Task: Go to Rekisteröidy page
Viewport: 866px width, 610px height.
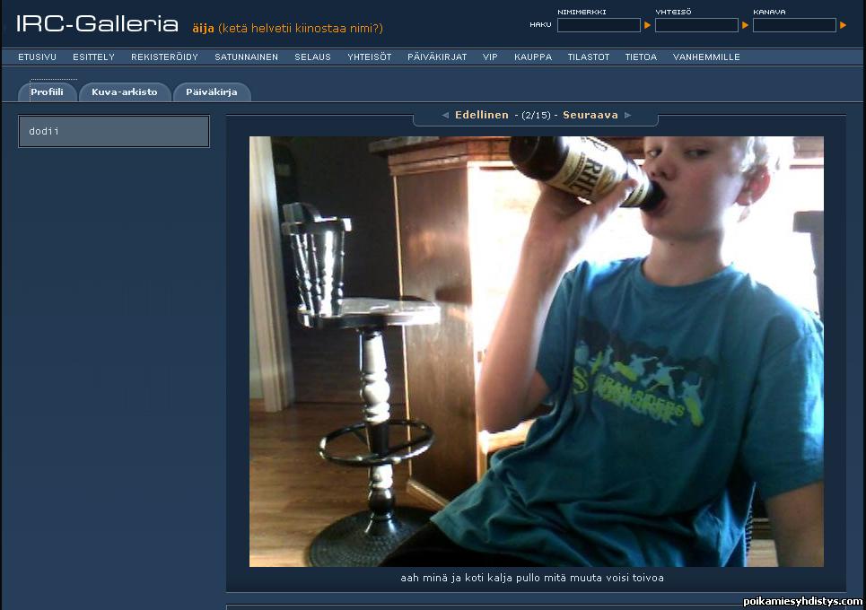Action: [164, 57]
